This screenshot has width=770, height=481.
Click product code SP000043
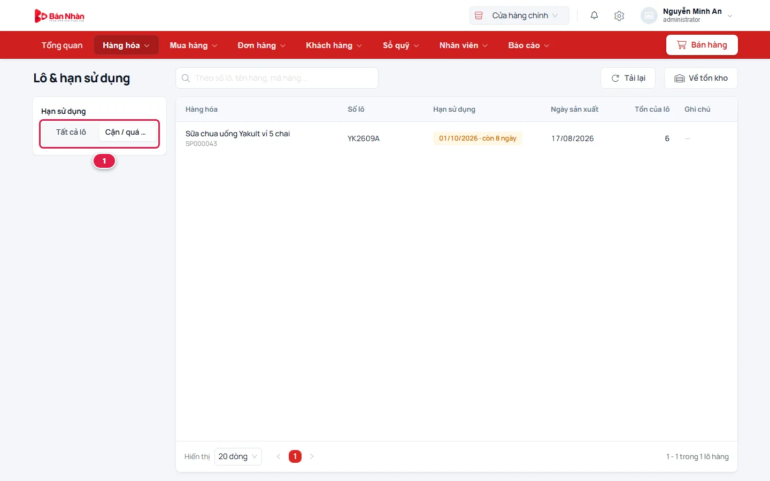tap(201, 144)
